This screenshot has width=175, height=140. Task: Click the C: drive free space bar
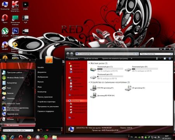pyautogui.click(x=110, y=69)
